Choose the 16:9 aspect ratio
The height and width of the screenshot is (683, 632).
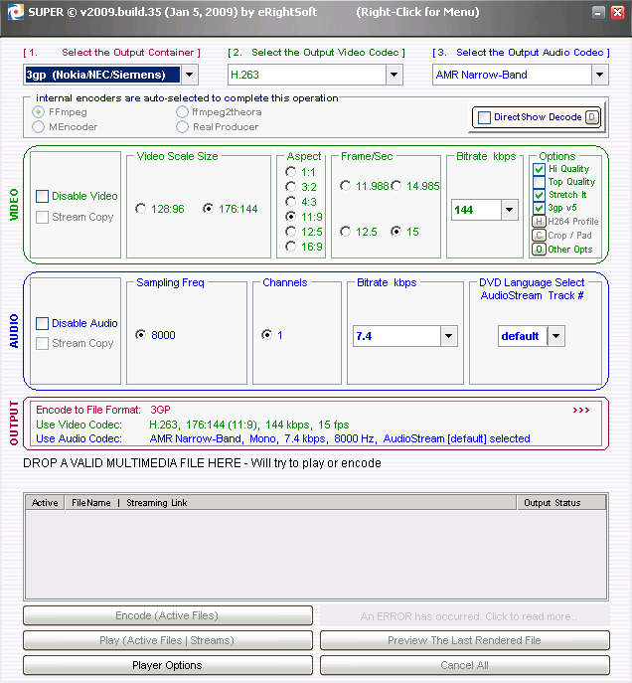coord(290,247)
